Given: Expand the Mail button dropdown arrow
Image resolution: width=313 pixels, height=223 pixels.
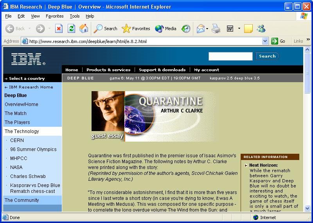Looking at the screenshot, I should click(207, 29).
